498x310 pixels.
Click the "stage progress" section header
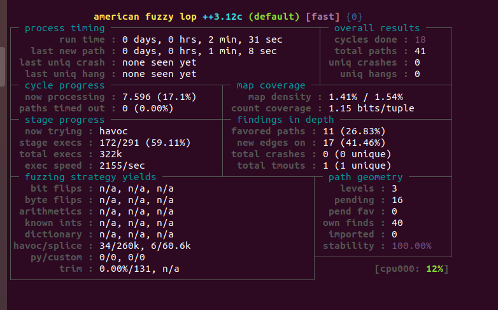point(64,120)
